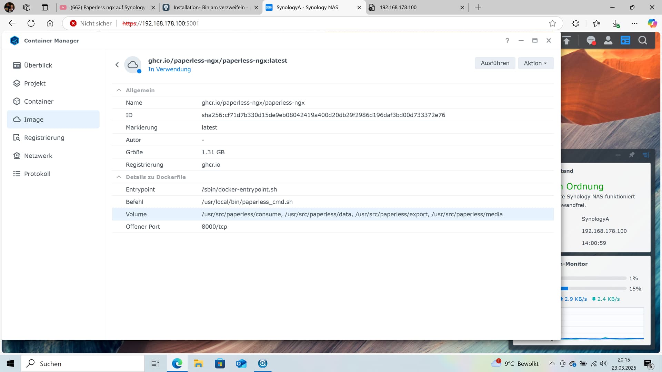Click the Offener Port 8000/tcp value

(x=214, y=227)
